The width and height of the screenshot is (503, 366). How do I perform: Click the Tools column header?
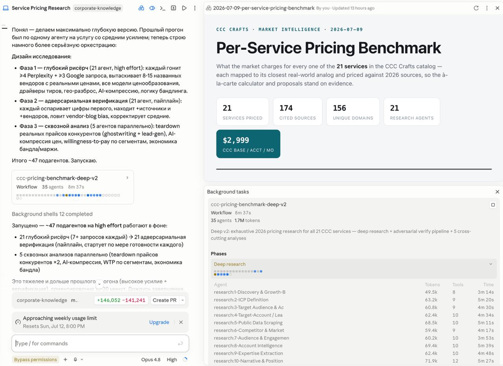[x=458, y=285]
